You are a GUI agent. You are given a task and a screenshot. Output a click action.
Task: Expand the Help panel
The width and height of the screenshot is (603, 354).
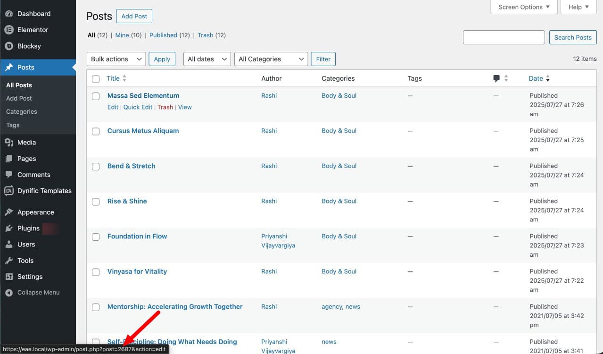coord(579,7)
